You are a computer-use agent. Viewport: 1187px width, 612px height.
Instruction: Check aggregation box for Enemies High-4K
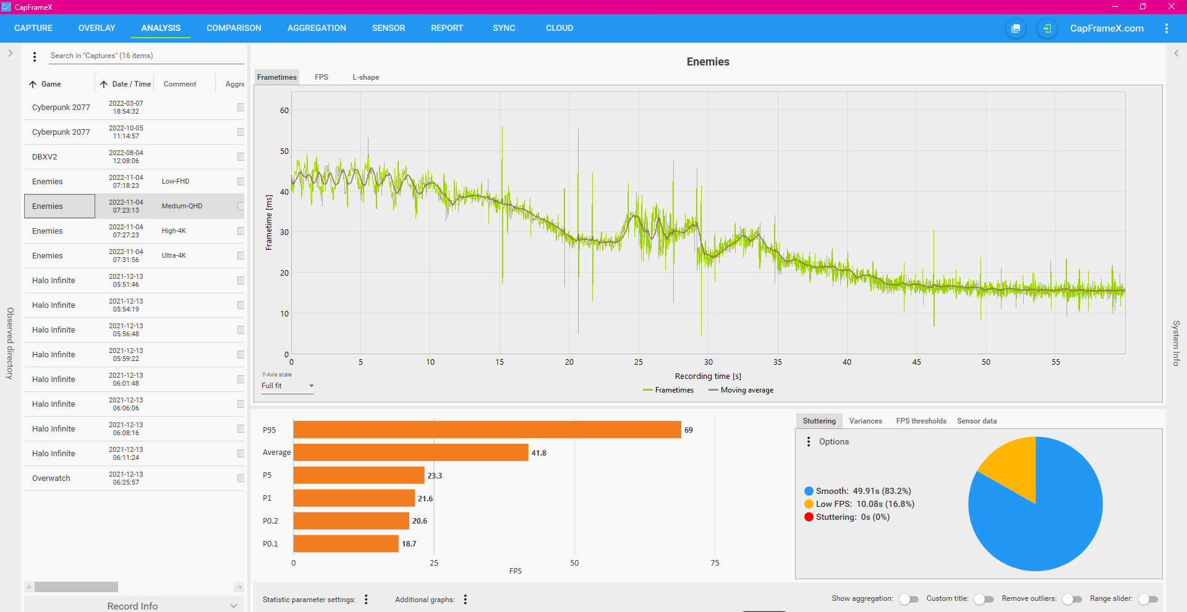240,231
